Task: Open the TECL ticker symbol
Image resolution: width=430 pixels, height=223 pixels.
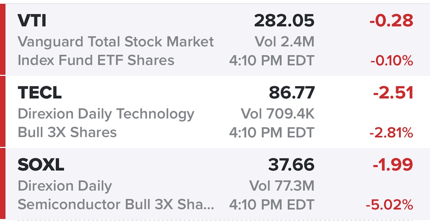Action: pos(40,93)
